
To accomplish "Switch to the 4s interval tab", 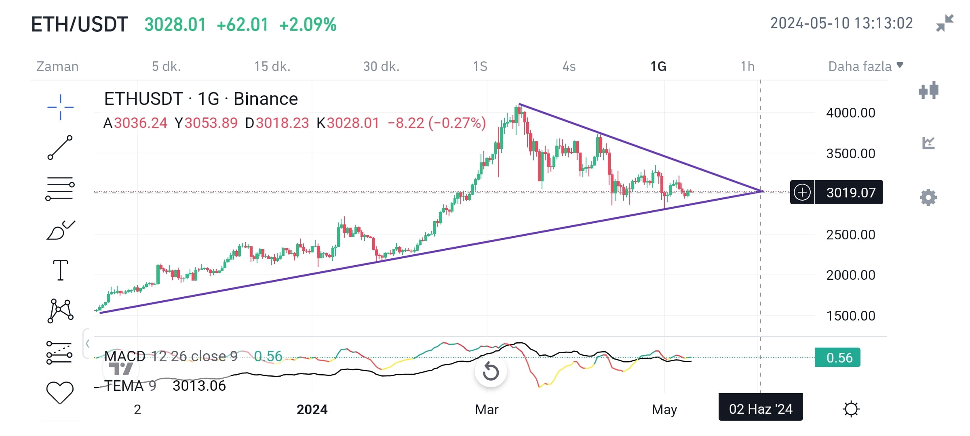I will pyautogui.click(x=569, y=66).
